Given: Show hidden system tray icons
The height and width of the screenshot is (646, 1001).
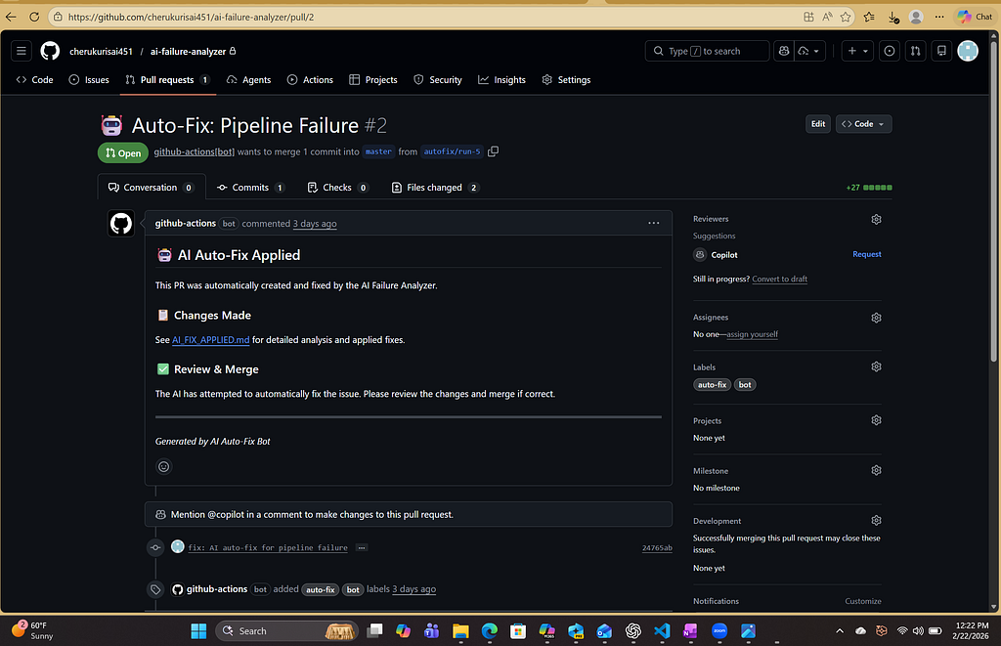Looking at the screenshot, I should tap(840, 630).
